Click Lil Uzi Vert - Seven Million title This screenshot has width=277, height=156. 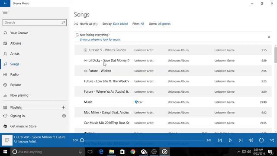tap(40, 137)
